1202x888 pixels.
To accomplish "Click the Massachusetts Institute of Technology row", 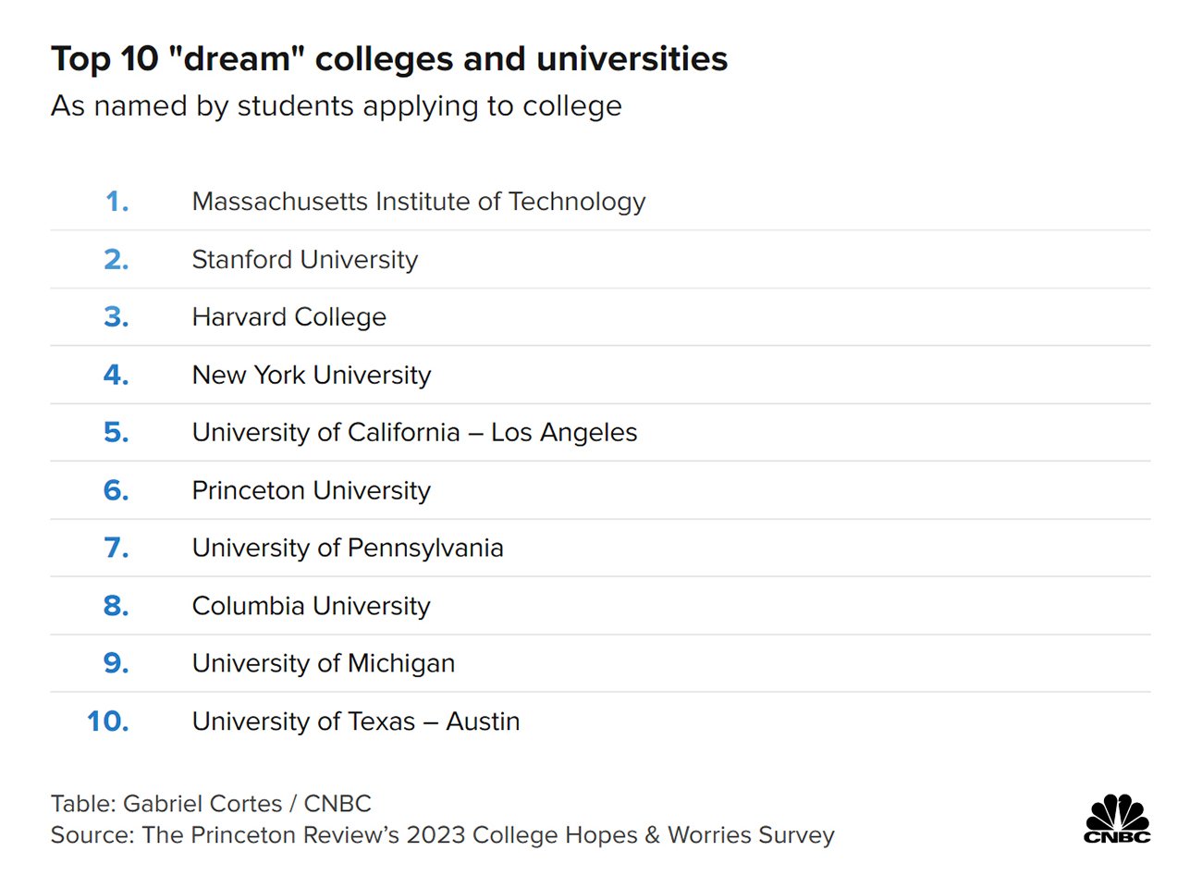I will 418,202.
